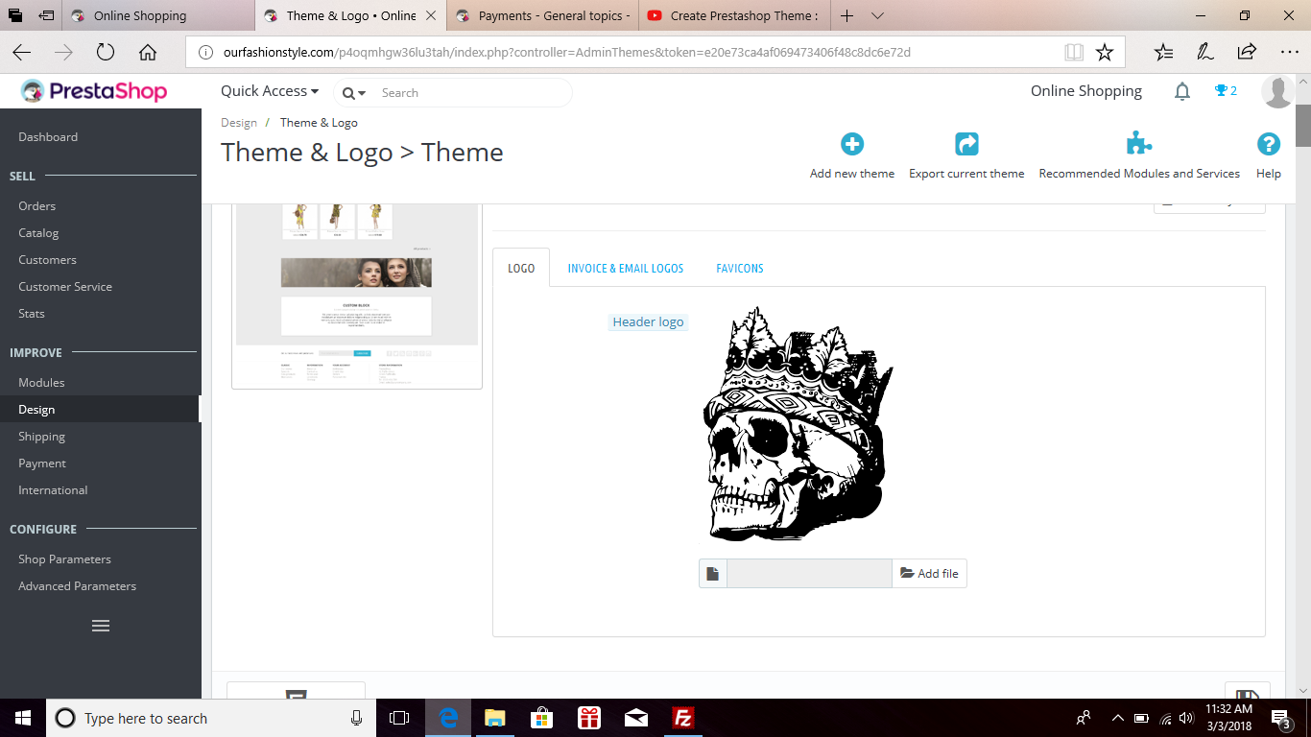Open Microsoft Store from the taskbar

[542, 718]
